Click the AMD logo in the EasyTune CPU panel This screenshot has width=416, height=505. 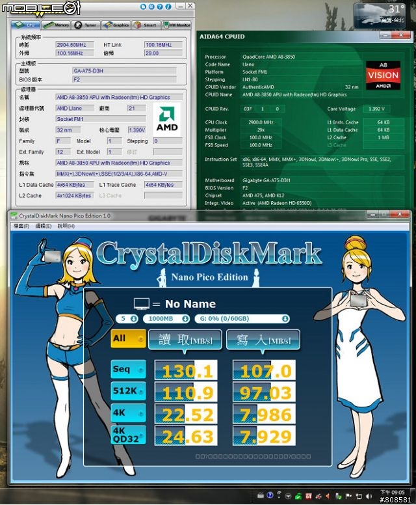[x=167, y=119]
